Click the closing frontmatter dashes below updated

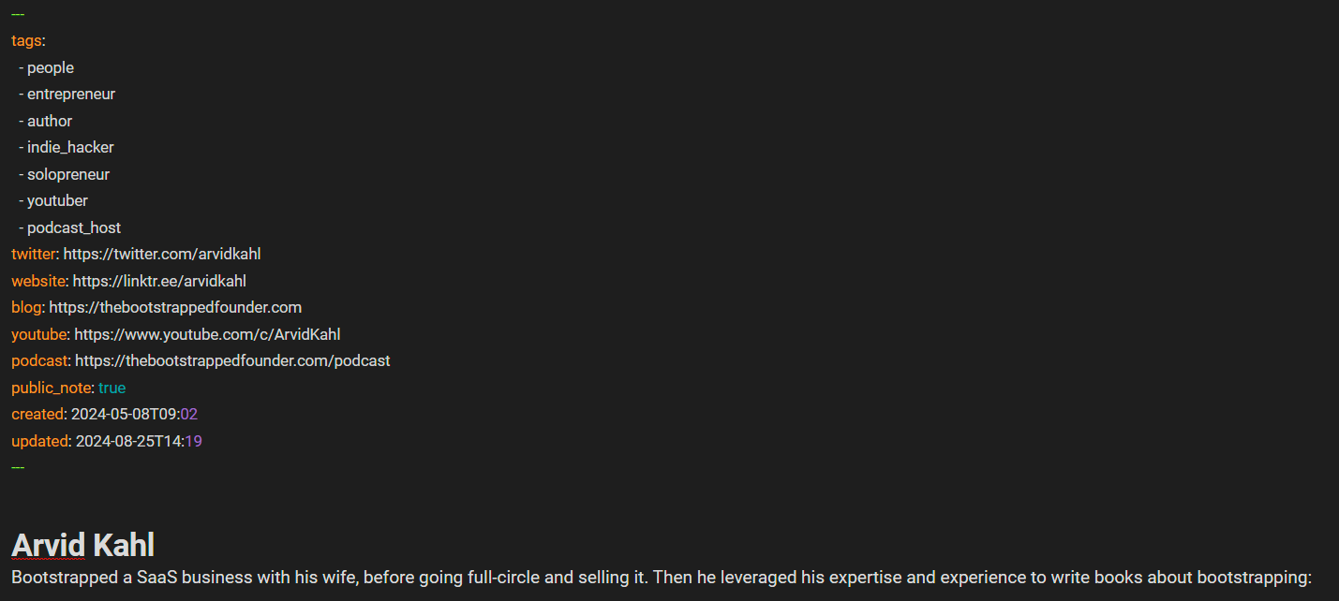18,467
